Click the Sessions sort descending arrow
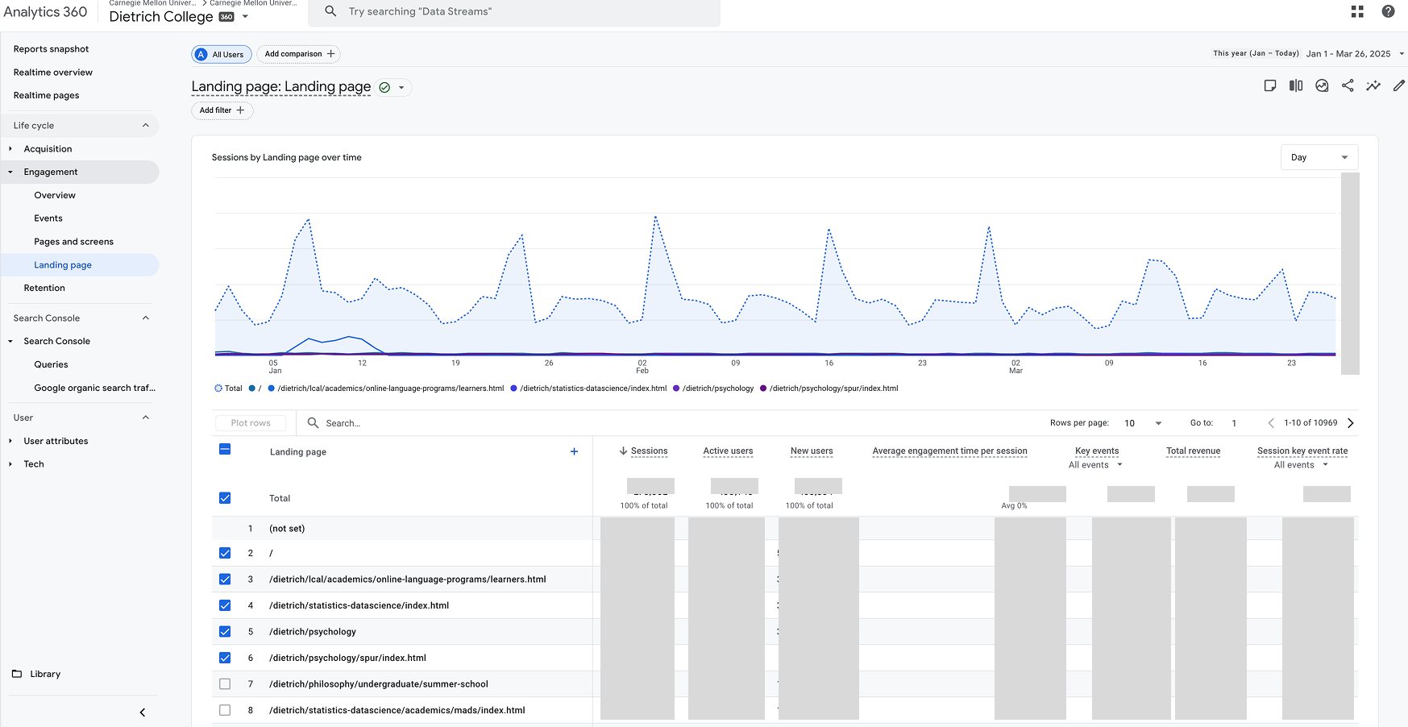 pos(623,451)
